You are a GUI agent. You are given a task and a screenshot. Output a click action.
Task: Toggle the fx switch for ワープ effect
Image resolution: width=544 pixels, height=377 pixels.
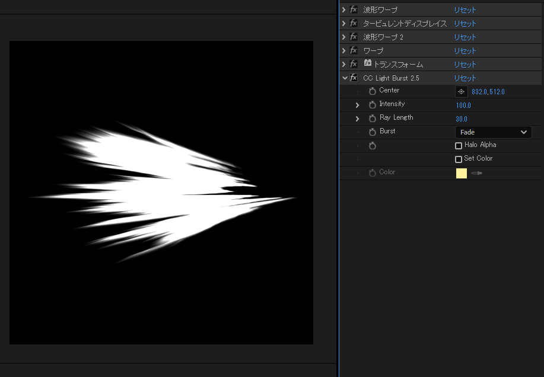pos(354,51)
